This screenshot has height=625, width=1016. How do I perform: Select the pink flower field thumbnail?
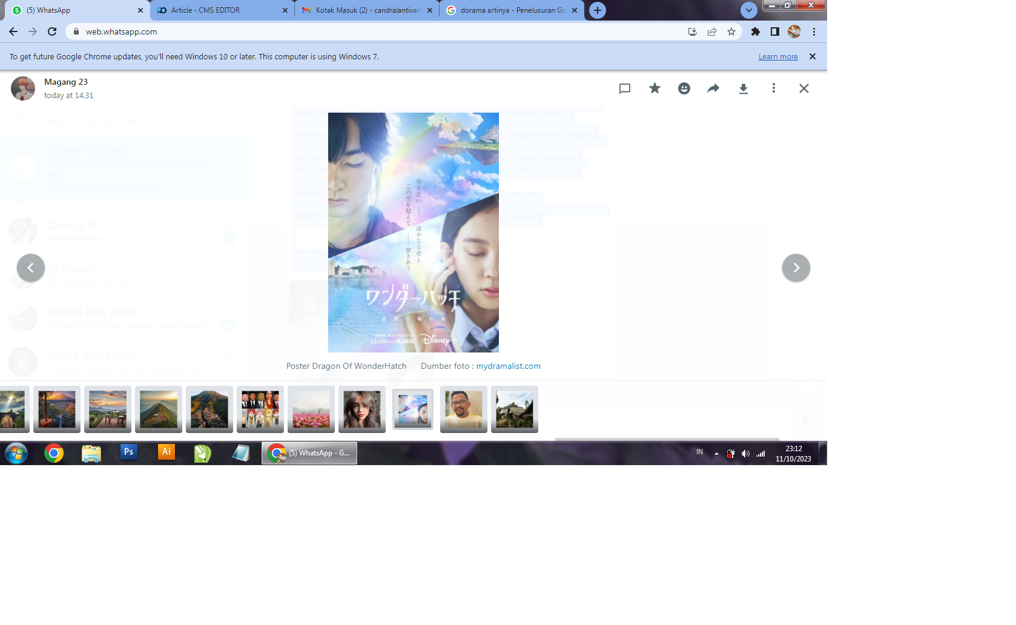[x=311, y=409]
